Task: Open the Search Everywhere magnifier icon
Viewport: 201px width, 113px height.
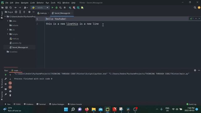Action: tap(195, 8)
